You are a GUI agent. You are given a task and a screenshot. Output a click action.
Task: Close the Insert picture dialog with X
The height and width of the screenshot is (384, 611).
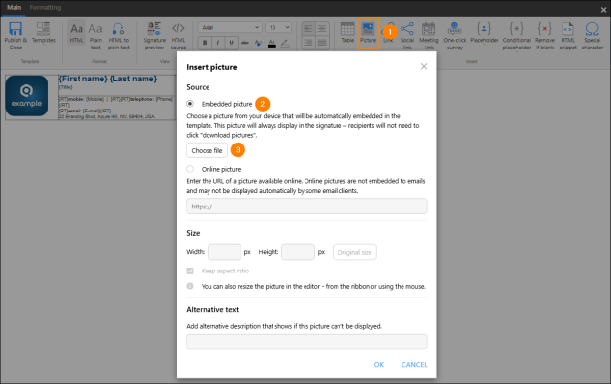click(424, 67)
